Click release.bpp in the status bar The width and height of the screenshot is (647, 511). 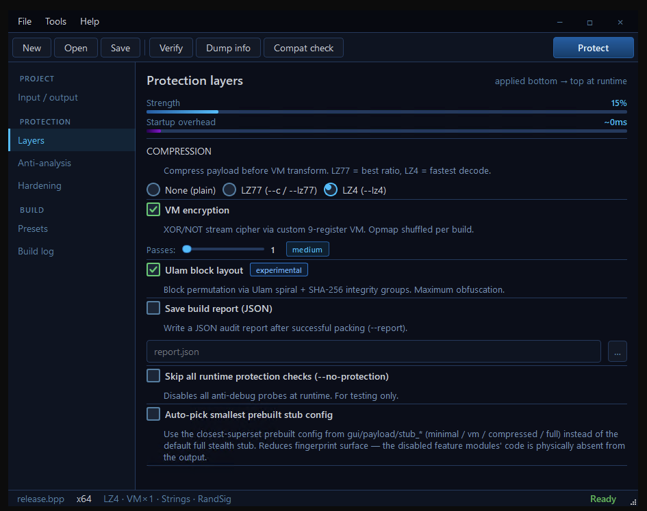[x=40, y=499]
